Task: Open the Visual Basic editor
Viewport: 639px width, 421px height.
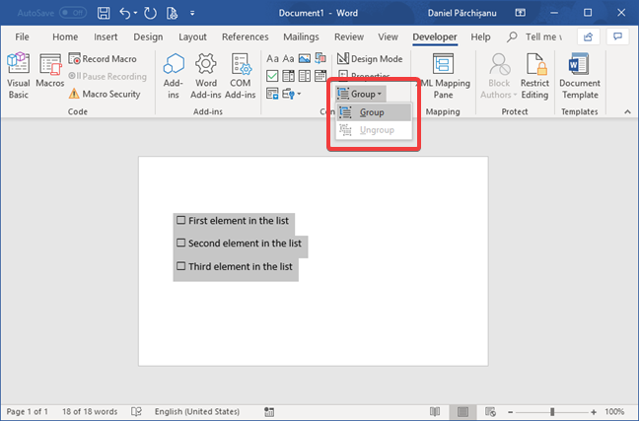Action: click(x=19, y=76)
